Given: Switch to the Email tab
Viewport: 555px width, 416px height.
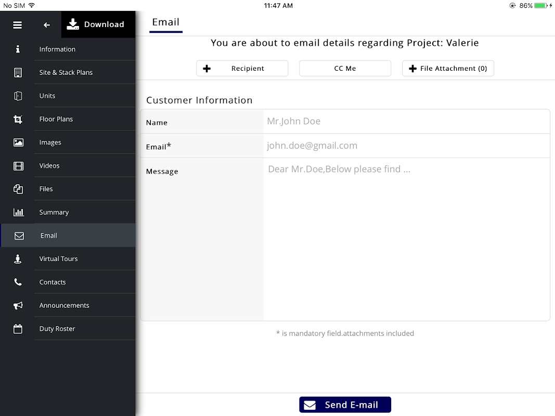Looking at the screenshot, I should [x=165, y=22].
